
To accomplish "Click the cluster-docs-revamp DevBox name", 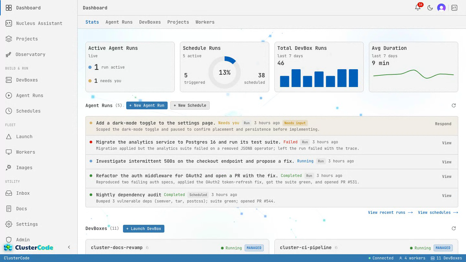I will (x=117, y=247).
